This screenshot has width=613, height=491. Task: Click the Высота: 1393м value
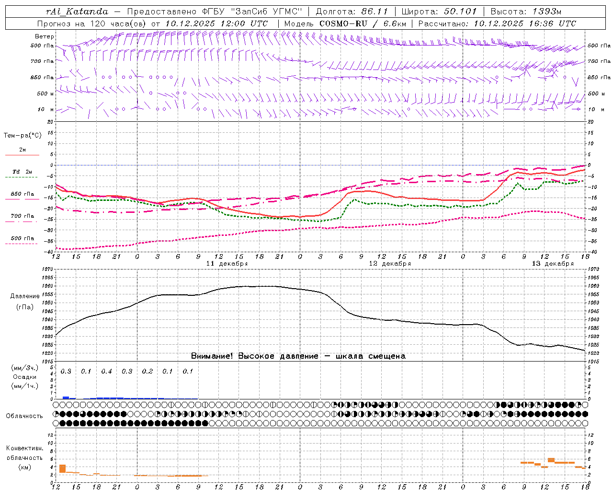(x=526, y=12)
